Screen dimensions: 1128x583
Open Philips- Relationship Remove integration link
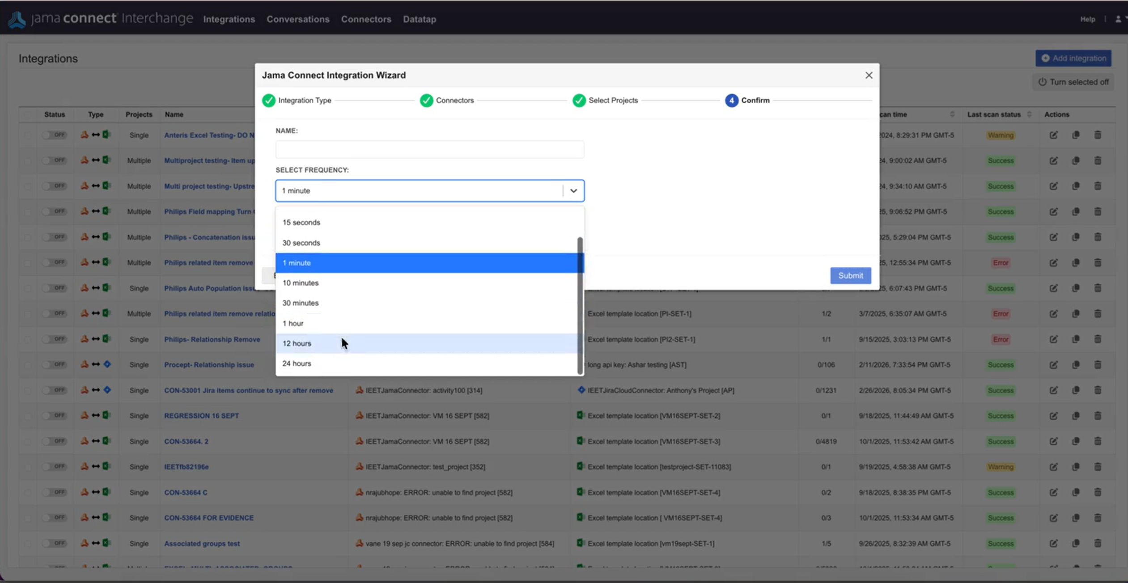[212, 339]
